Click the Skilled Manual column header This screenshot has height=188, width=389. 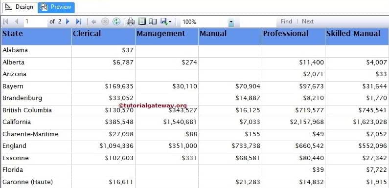point(357,37)
